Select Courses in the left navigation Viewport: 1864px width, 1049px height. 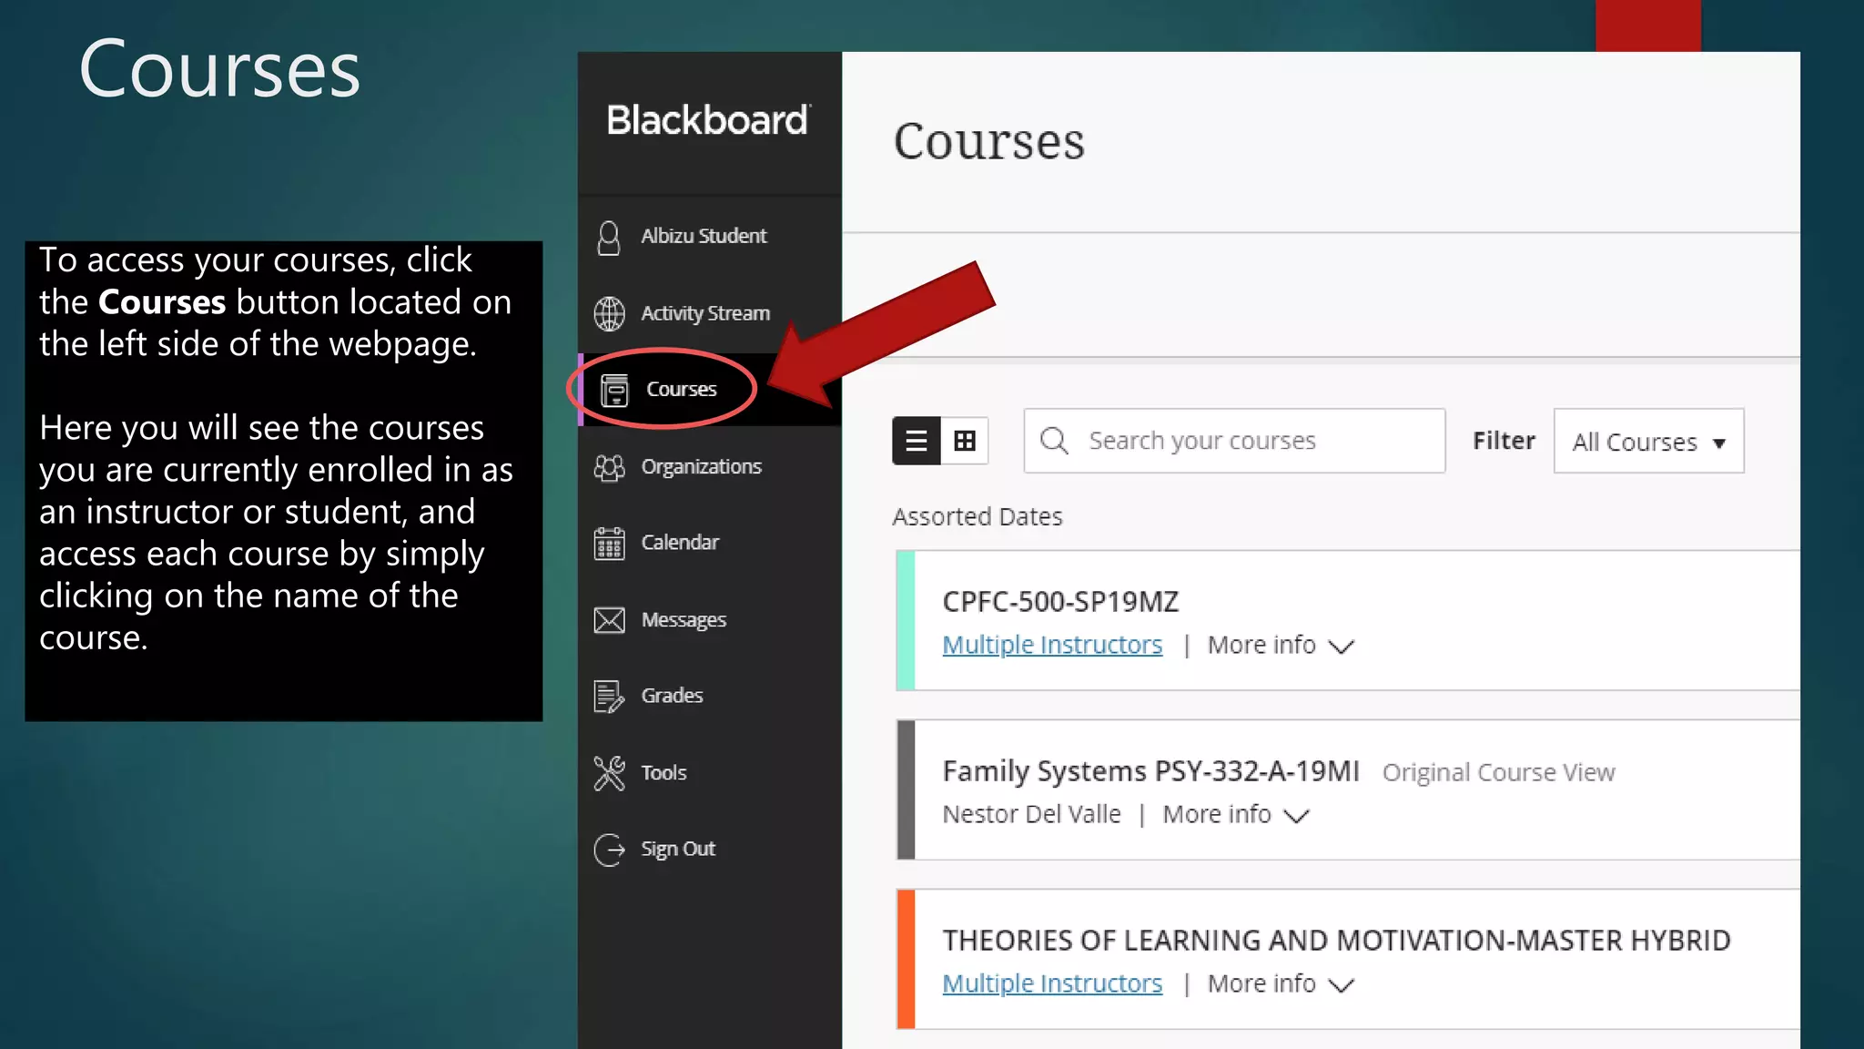(x=681, y=390)
